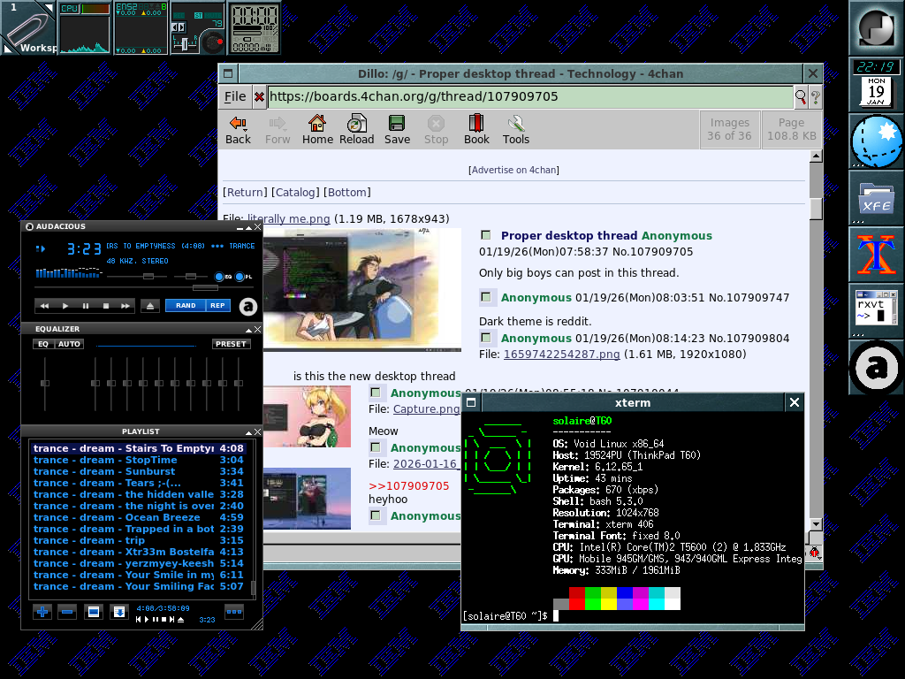Click the blue globe dock applet
Viewport: 905px width, 679px height.
point(876,141)
